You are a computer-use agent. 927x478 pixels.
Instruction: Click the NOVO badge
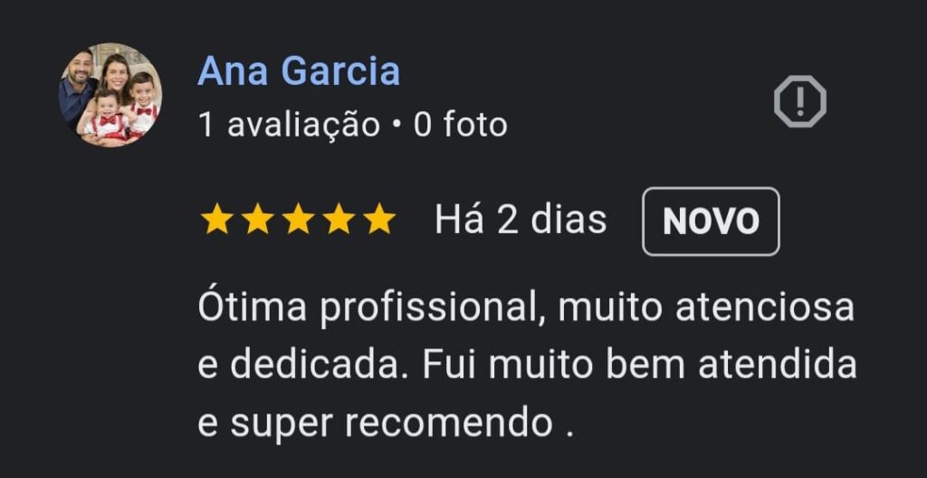point(711,221)
